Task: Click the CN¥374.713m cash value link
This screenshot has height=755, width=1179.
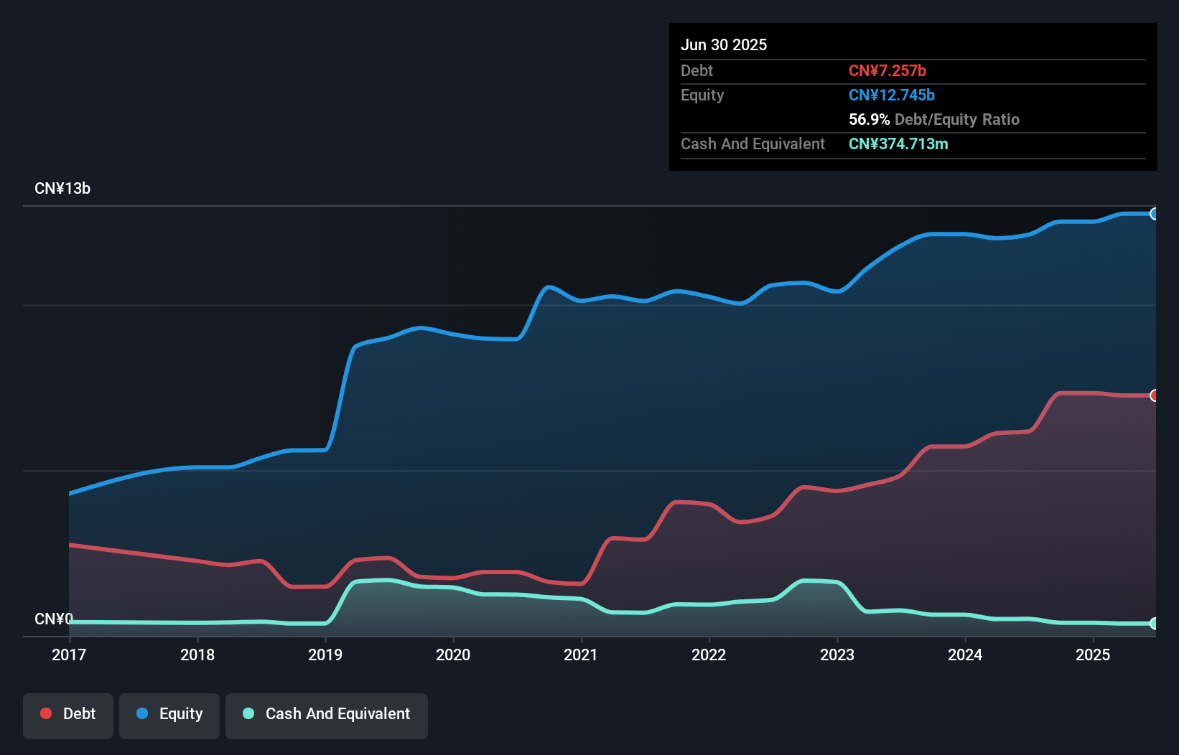Action: [898, 144]
